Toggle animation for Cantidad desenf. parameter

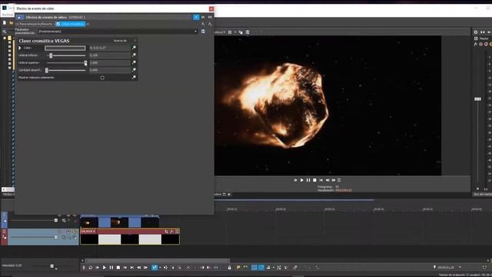click(135, 70)
